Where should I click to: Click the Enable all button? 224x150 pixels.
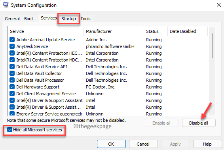pyautogui.click(x=161, y=123)
